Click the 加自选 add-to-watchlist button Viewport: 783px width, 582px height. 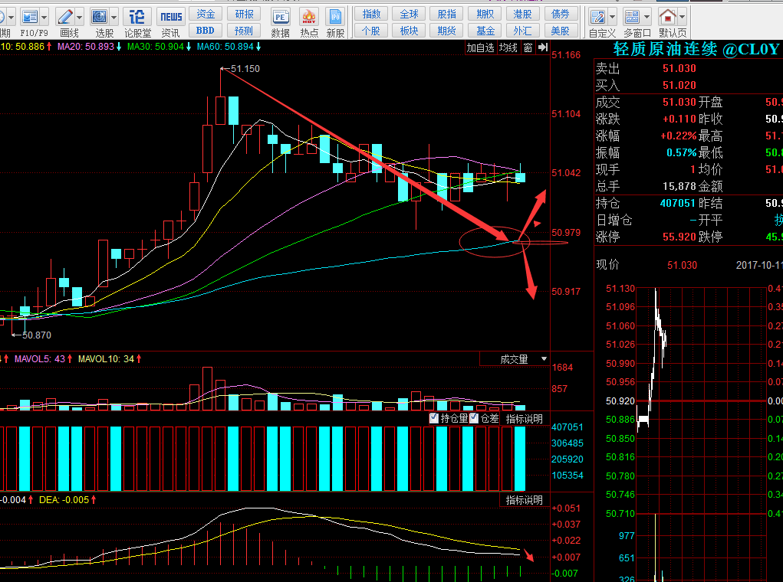(481, 47)
